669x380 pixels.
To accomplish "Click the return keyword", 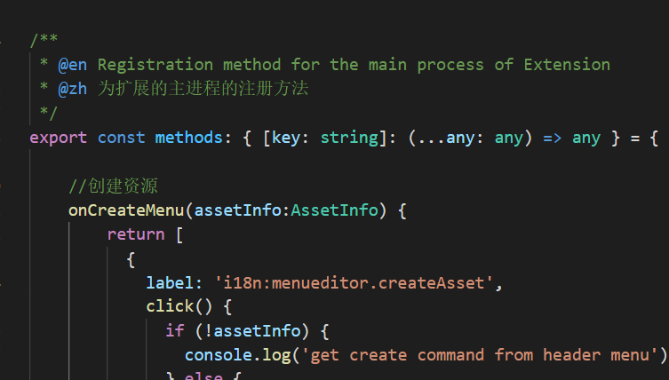I will [x=135, y=234].
